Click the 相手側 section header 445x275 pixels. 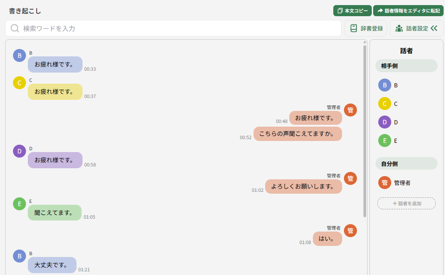point(407,66)
